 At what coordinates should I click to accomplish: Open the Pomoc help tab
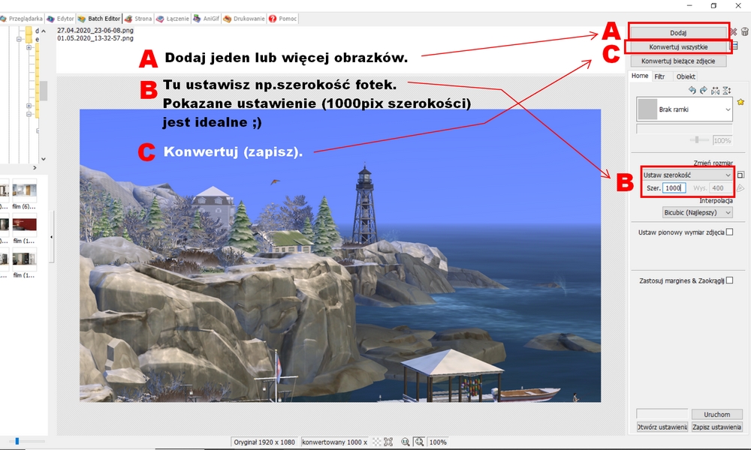pyautogui.click(x=283, y=19)
